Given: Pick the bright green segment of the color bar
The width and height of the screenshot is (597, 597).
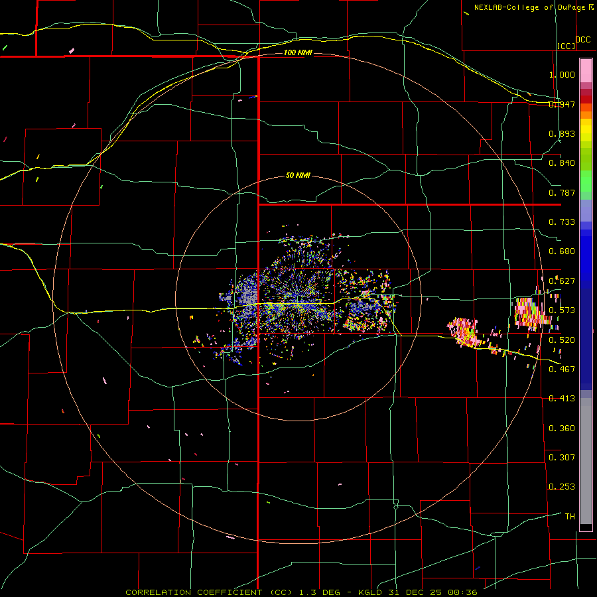Looking at the screenshot, I should coord(586,181).
